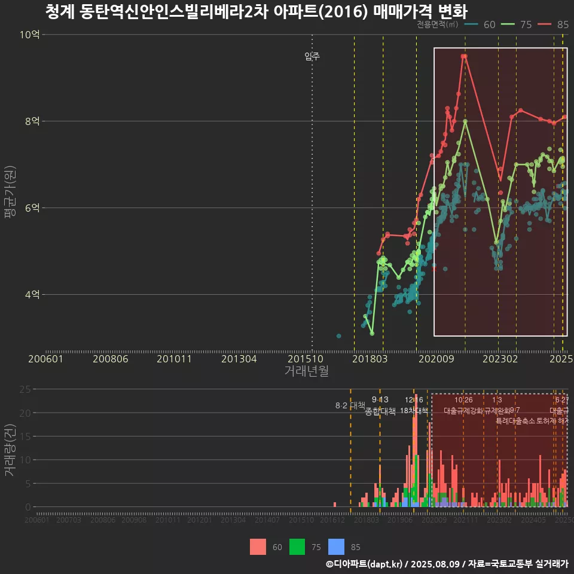
Task: Click the '200908' volume chart tick label
Action: point(133,520)
